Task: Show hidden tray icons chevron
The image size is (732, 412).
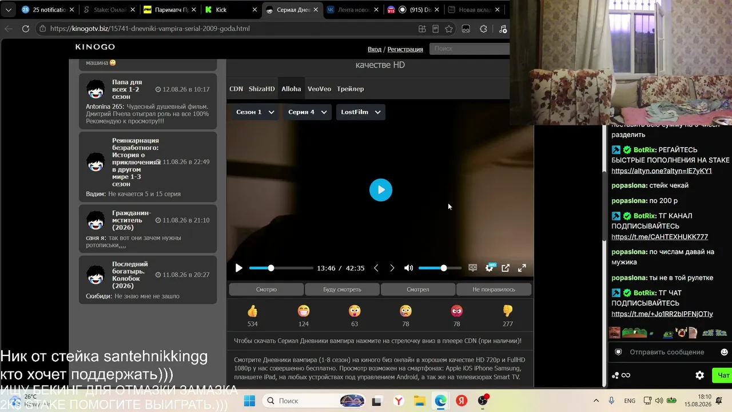Action: click(x=596, y=401)
